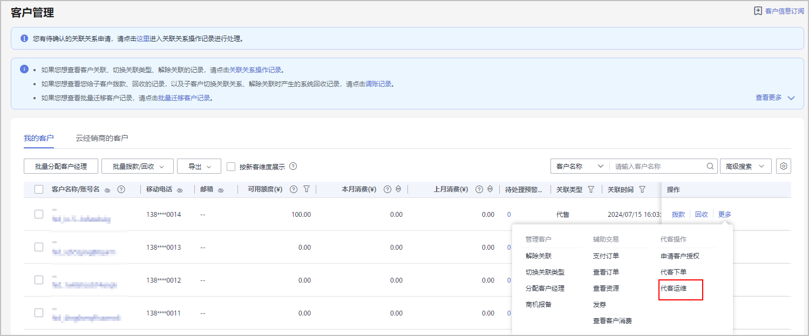Viewport: 809px width, 336px height.
Task: Click the info icon in the pending-request banner
Action: (24, 38)
